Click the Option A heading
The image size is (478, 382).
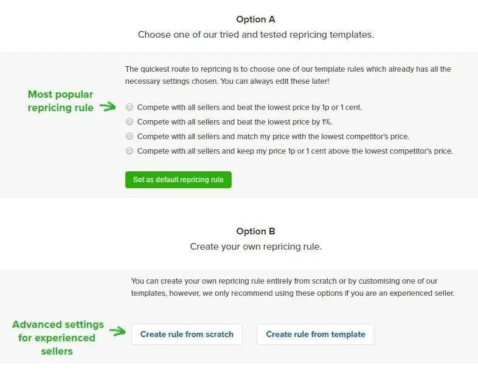pos(255,19)
